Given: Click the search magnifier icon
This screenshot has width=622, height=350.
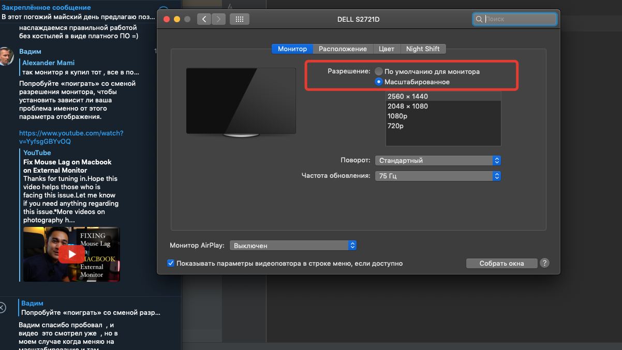Looking at the screenshot, I should pyautogui.click(x=479, y=19).
